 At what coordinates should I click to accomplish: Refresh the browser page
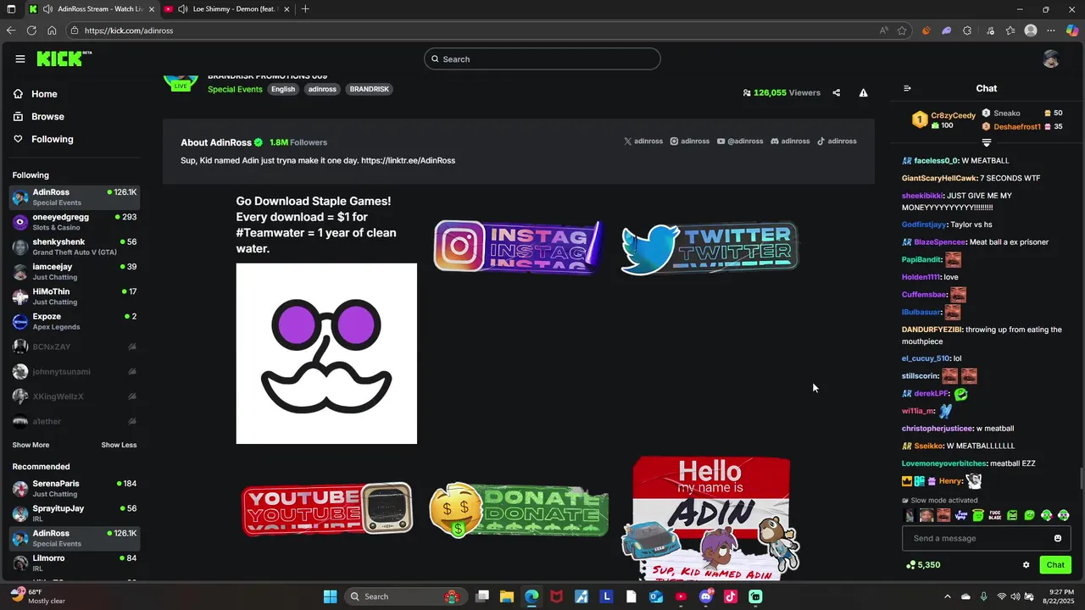pos(31,30)
